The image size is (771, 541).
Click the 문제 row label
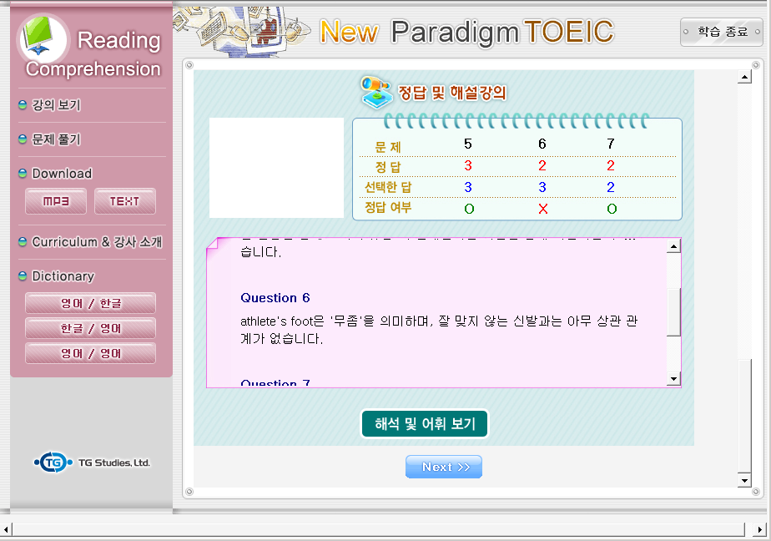point(388,147)
